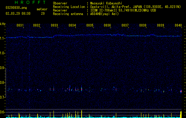Click the 0839 time axis label
Screen dimensions: 186x118
pos(161,25)
